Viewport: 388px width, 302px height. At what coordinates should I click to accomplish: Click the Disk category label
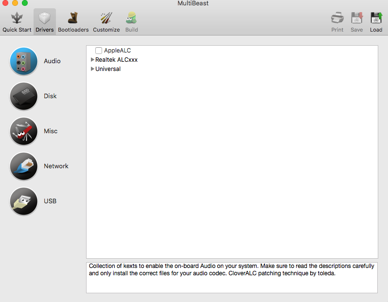[x=50, y=96]
